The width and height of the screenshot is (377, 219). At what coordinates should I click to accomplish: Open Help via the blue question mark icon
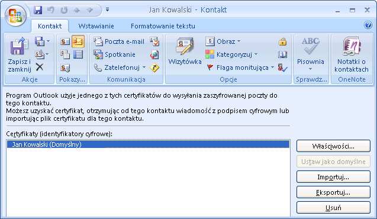368,25
